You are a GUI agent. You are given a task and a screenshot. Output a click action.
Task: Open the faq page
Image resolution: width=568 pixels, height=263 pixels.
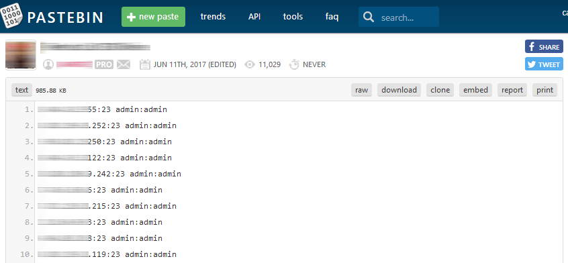[332, 17]
